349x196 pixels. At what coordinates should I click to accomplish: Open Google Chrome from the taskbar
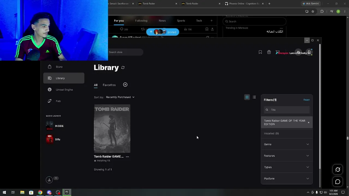click(40, 192)
